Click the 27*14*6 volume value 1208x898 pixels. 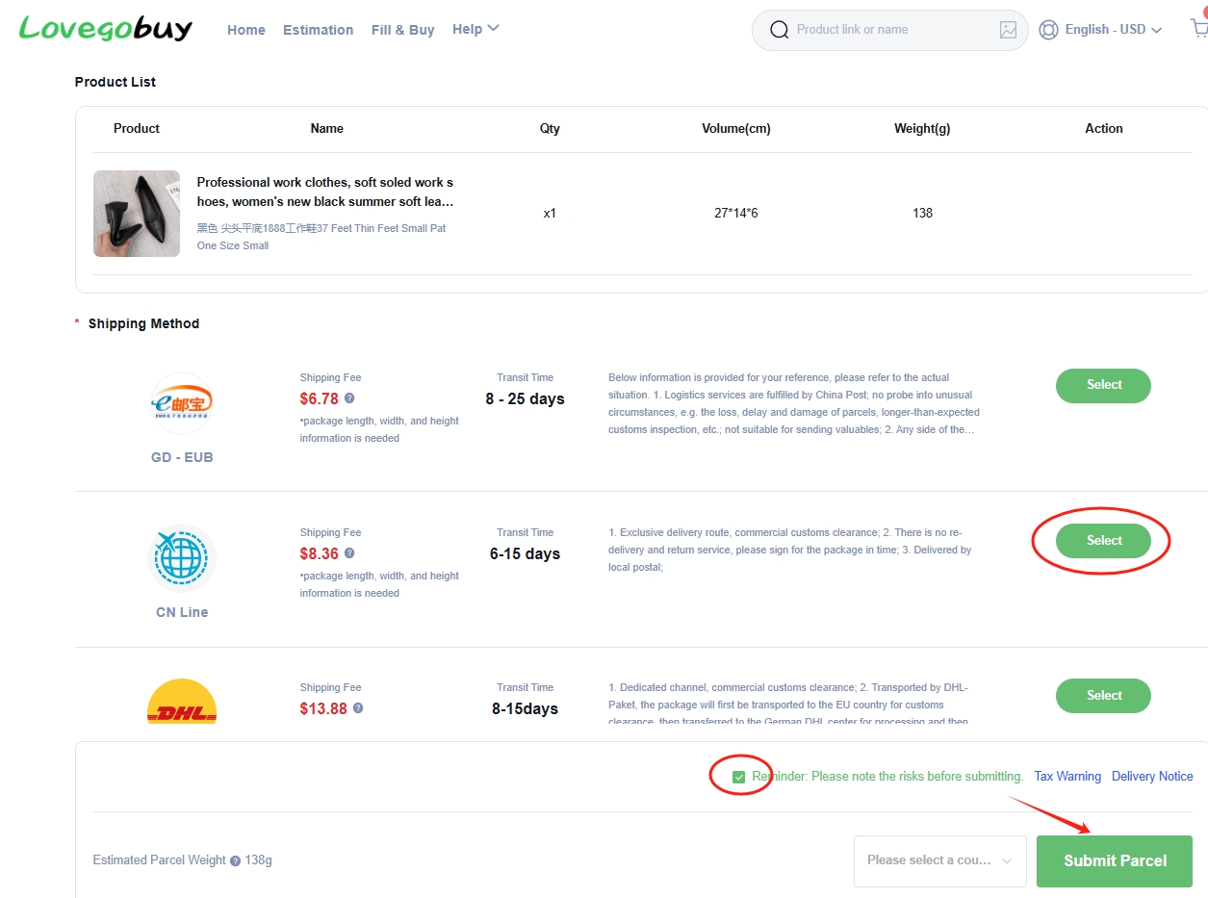tap(736, 213)
